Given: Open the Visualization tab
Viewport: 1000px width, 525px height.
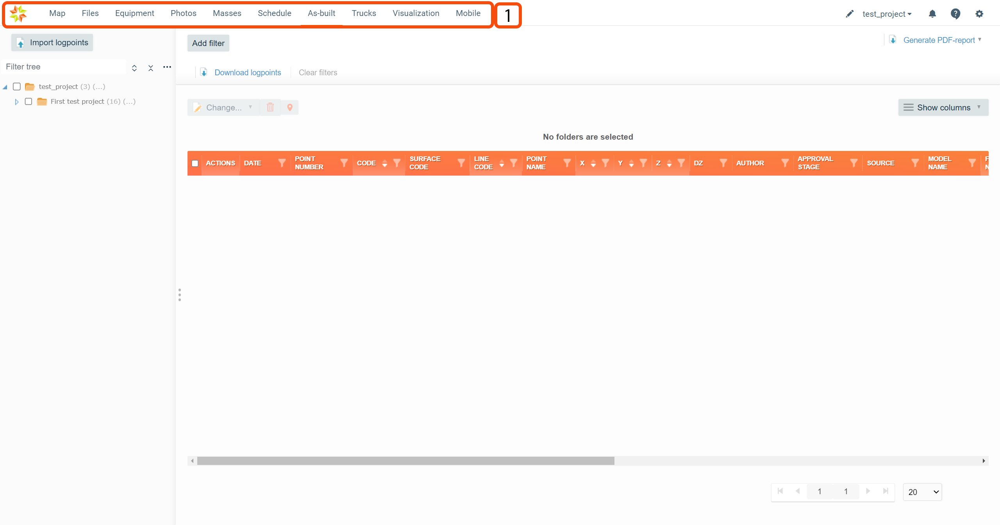Looking at the screenshot, I should pyautogui.click(x=416, y=13).
